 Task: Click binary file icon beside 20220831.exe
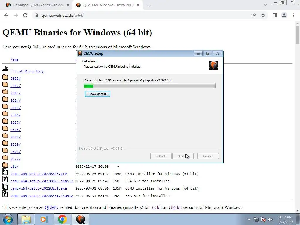tap(5, 186)
